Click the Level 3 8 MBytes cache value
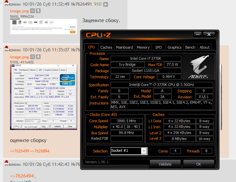This screenshot has width=236, height=182. click(x=179, y=139)
